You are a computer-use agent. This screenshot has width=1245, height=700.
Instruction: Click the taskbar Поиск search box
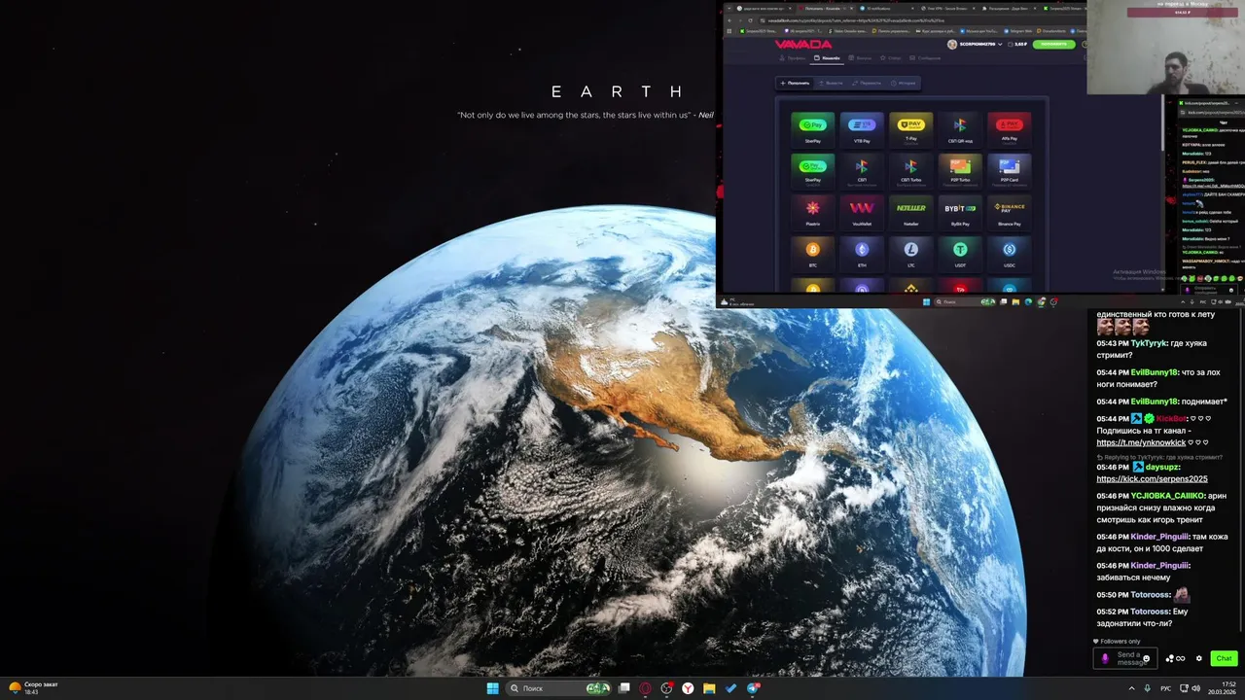[x=559, y=688]
